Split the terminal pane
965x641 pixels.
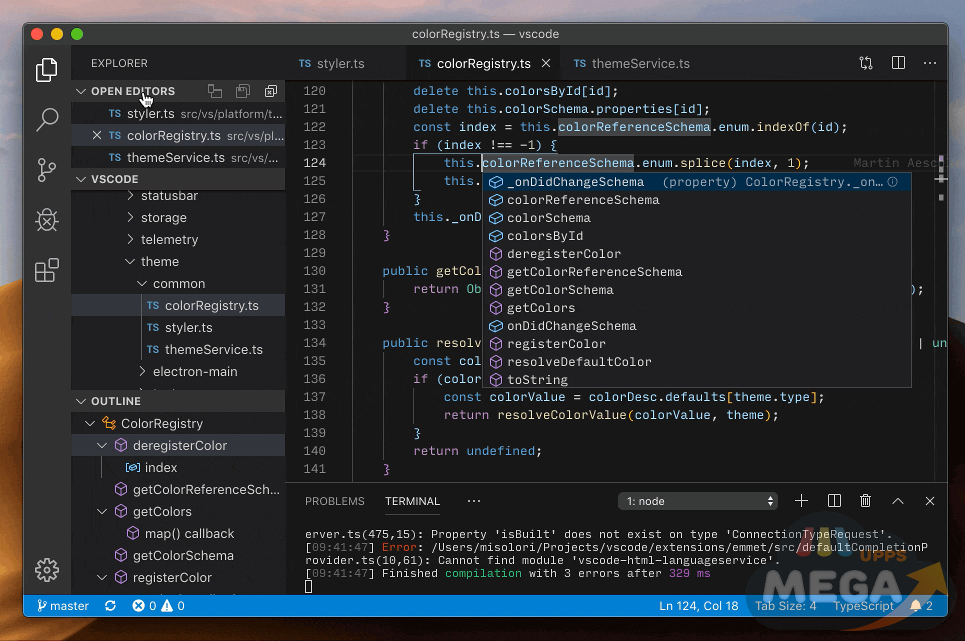pos(834,501)
